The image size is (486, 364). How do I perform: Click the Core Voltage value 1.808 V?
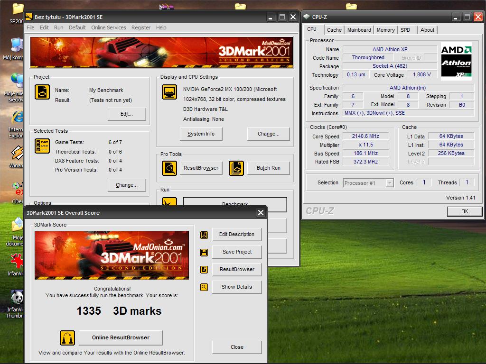[422, 74]
